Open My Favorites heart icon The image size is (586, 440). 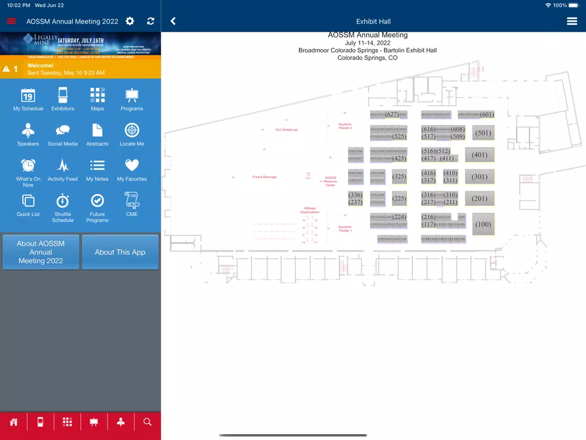click(132, 165)
